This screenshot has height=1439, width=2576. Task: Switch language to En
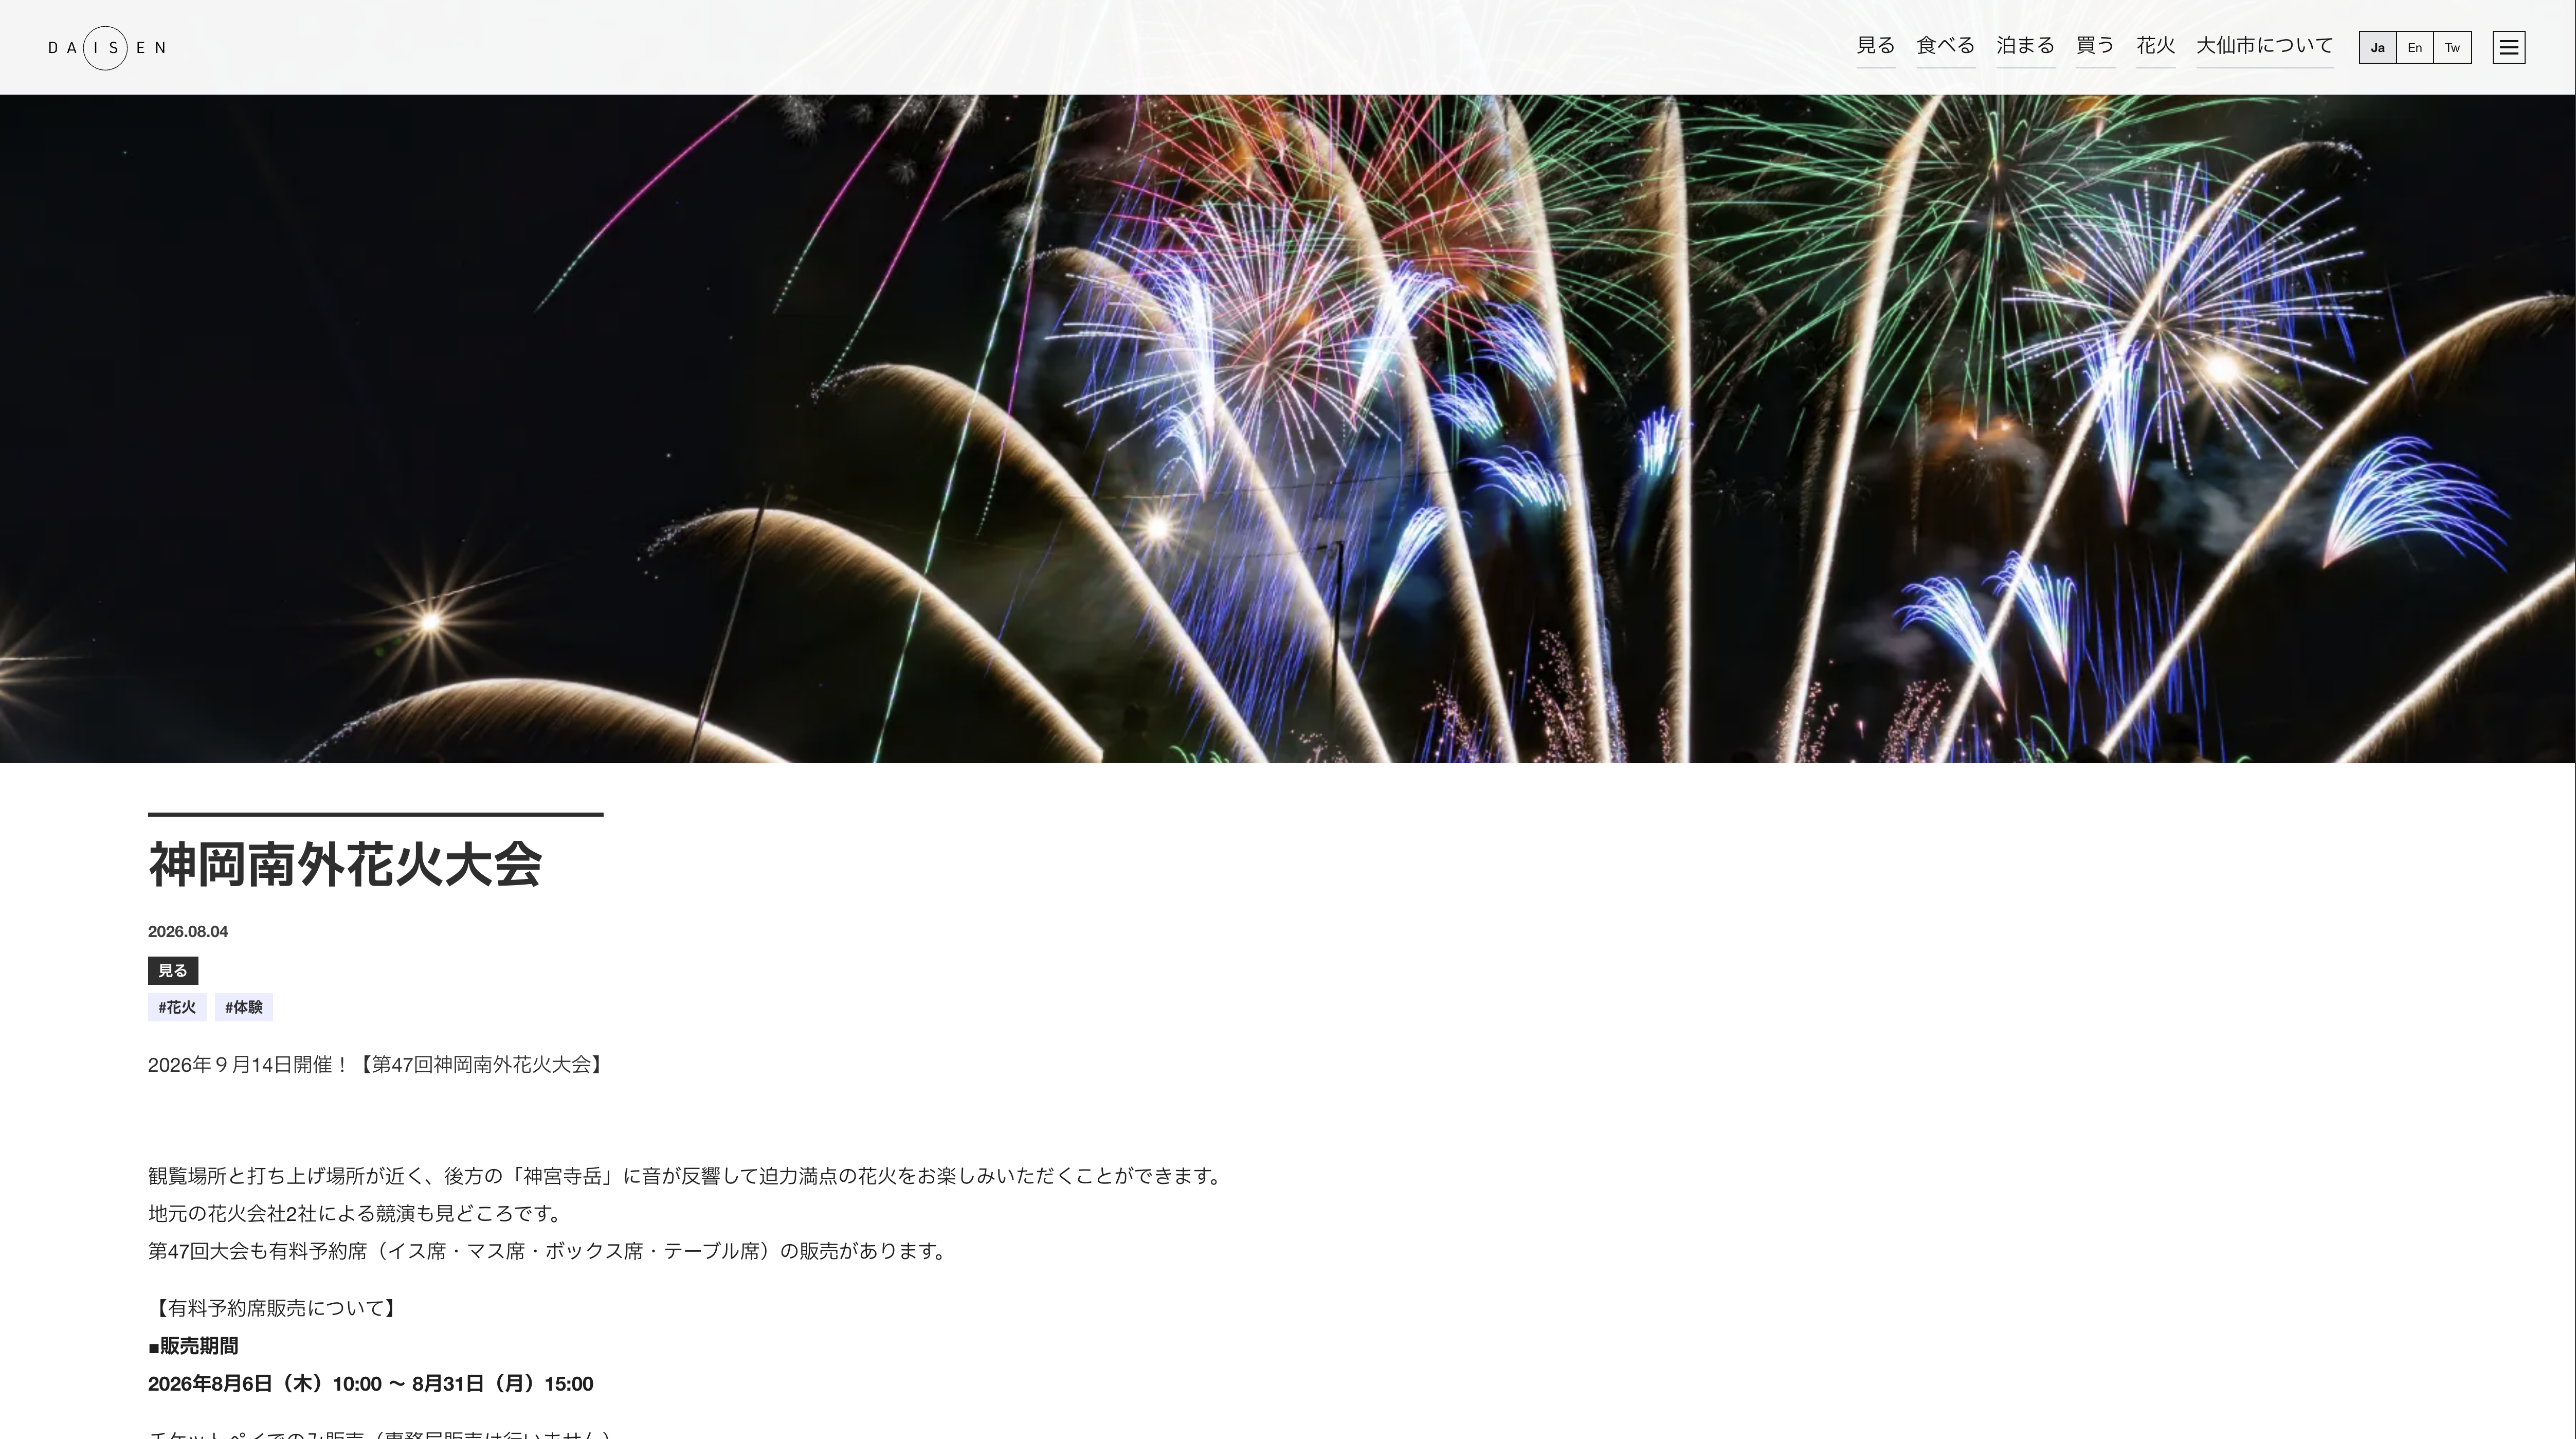[2414, 47]
